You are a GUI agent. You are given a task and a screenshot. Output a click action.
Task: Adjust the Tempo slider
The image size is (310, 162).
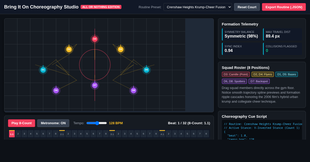97,123
